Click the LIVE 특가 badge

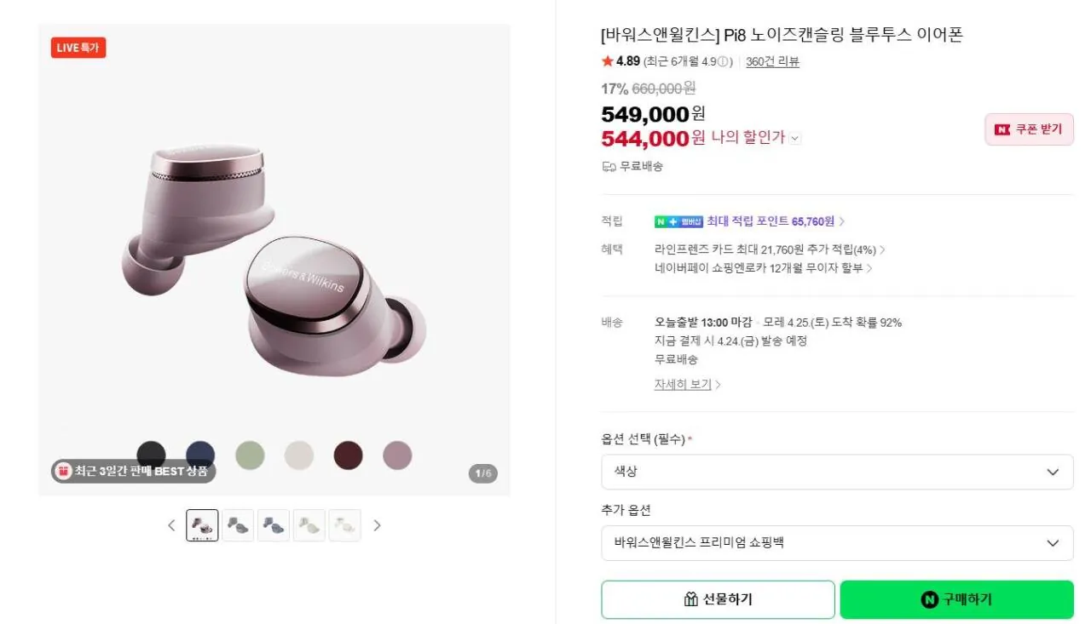point(78,48)
